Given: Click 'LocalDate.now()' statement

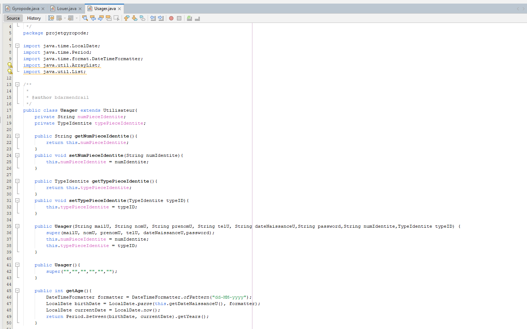Looking at the screenshot, I should [103, 310].
